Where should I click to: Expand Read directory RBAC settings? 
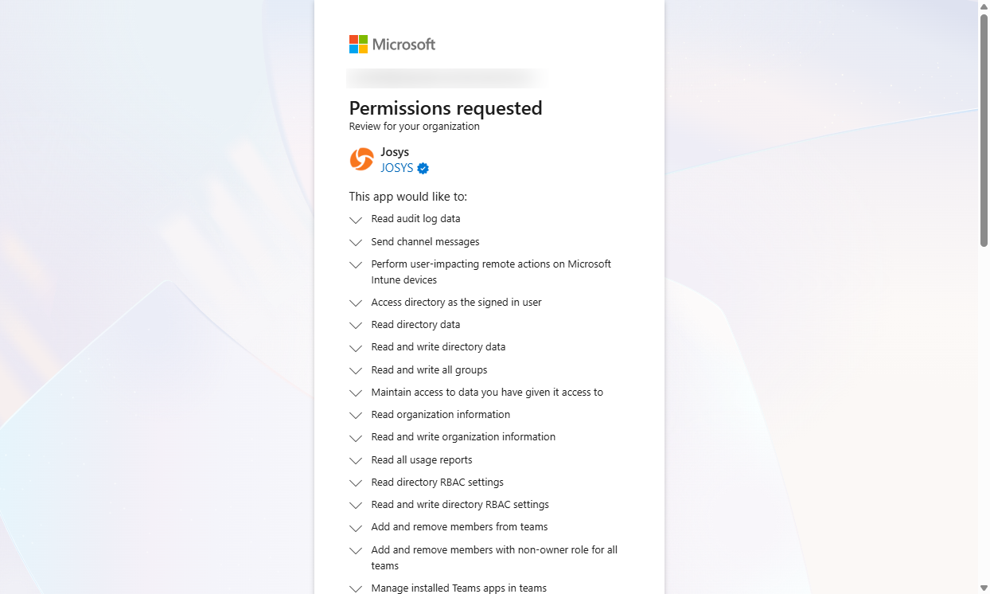point(356,483)
